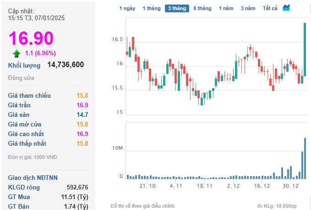Click the 10M volume axis label

(x=117, y=148)
